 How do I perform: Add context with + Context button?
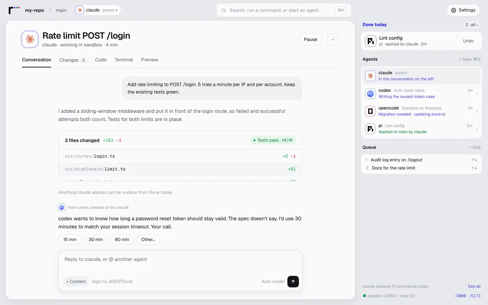click(76, 282)
